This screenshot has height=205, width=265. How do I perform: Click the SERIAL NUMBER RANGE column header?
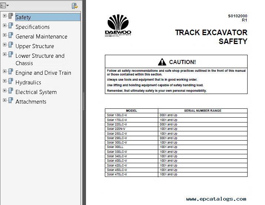pyautogui.click(x=203, y=111)
